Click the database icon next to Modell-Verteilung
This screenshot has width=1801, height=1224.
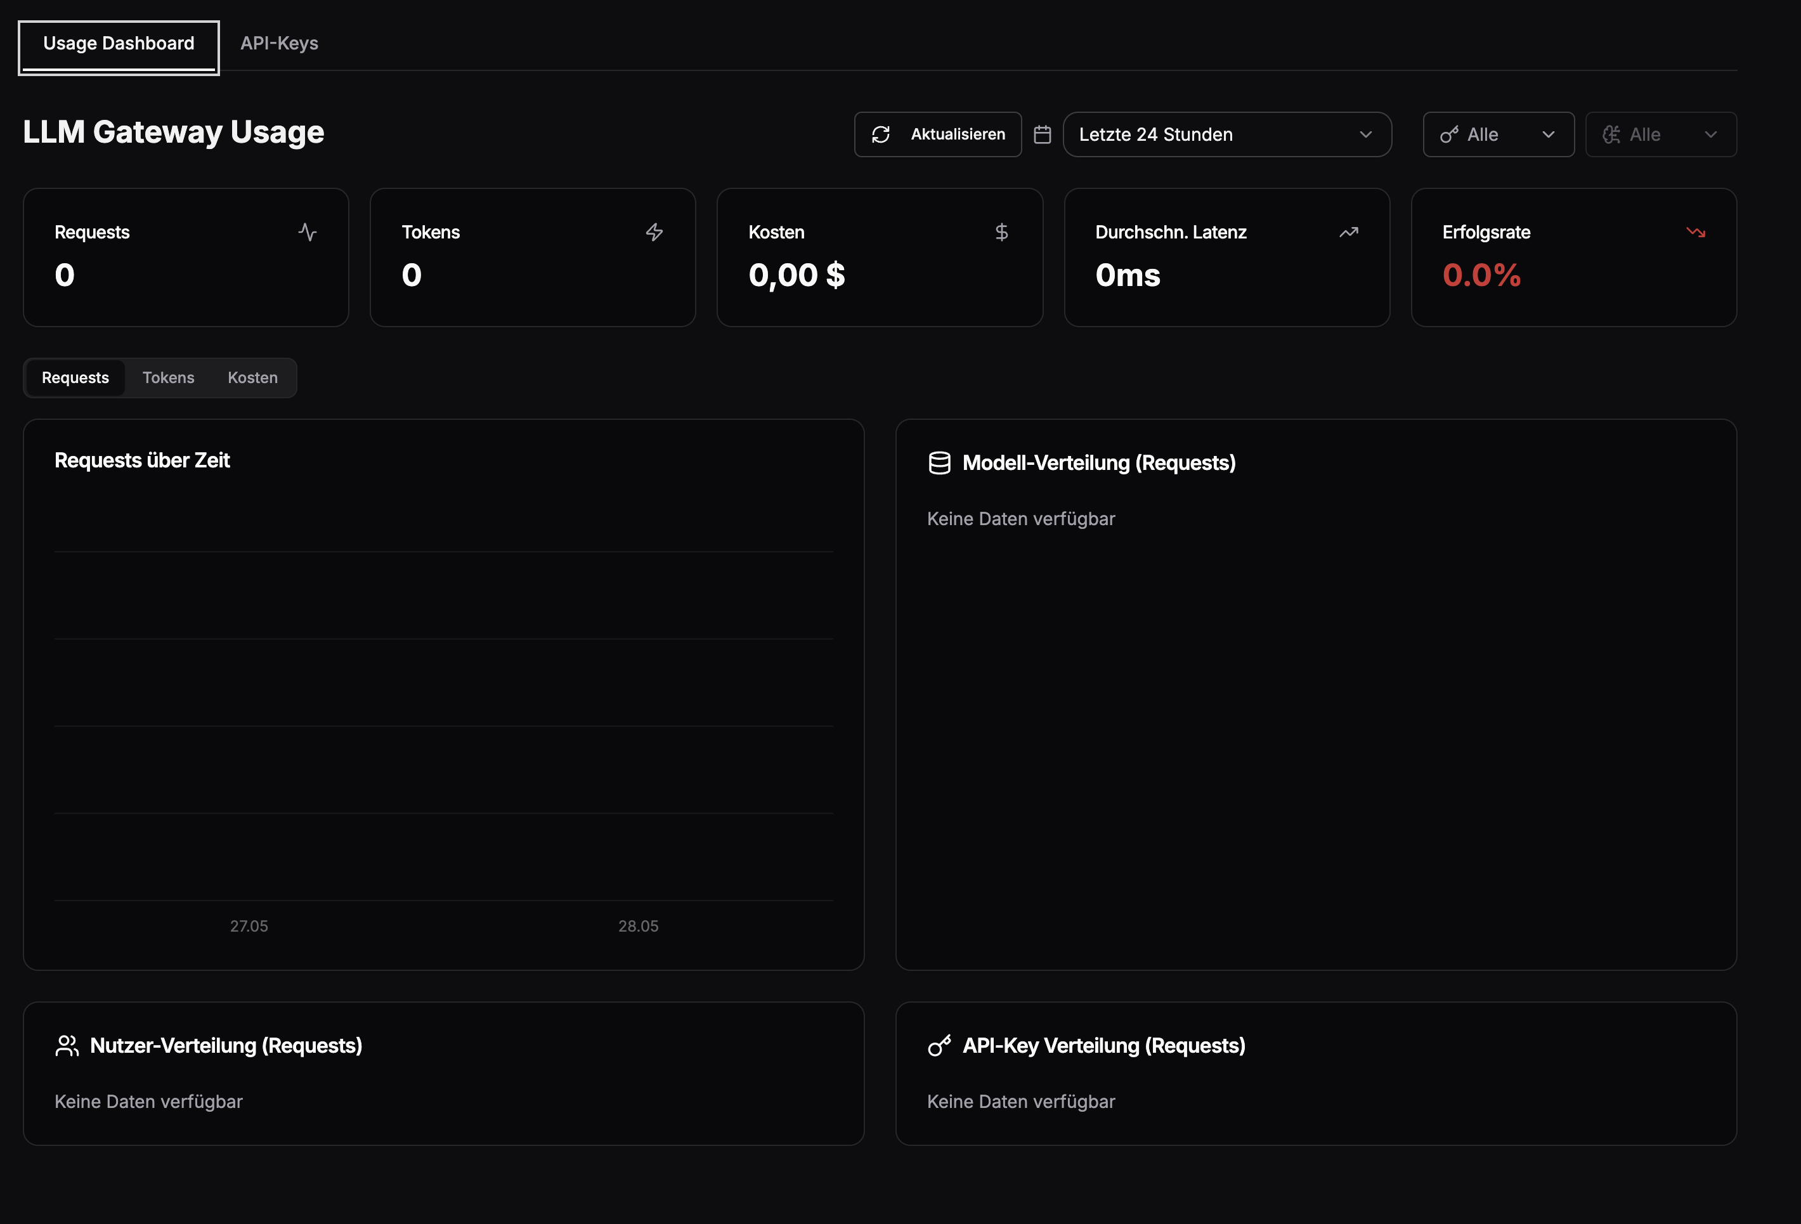coord(939,463)
